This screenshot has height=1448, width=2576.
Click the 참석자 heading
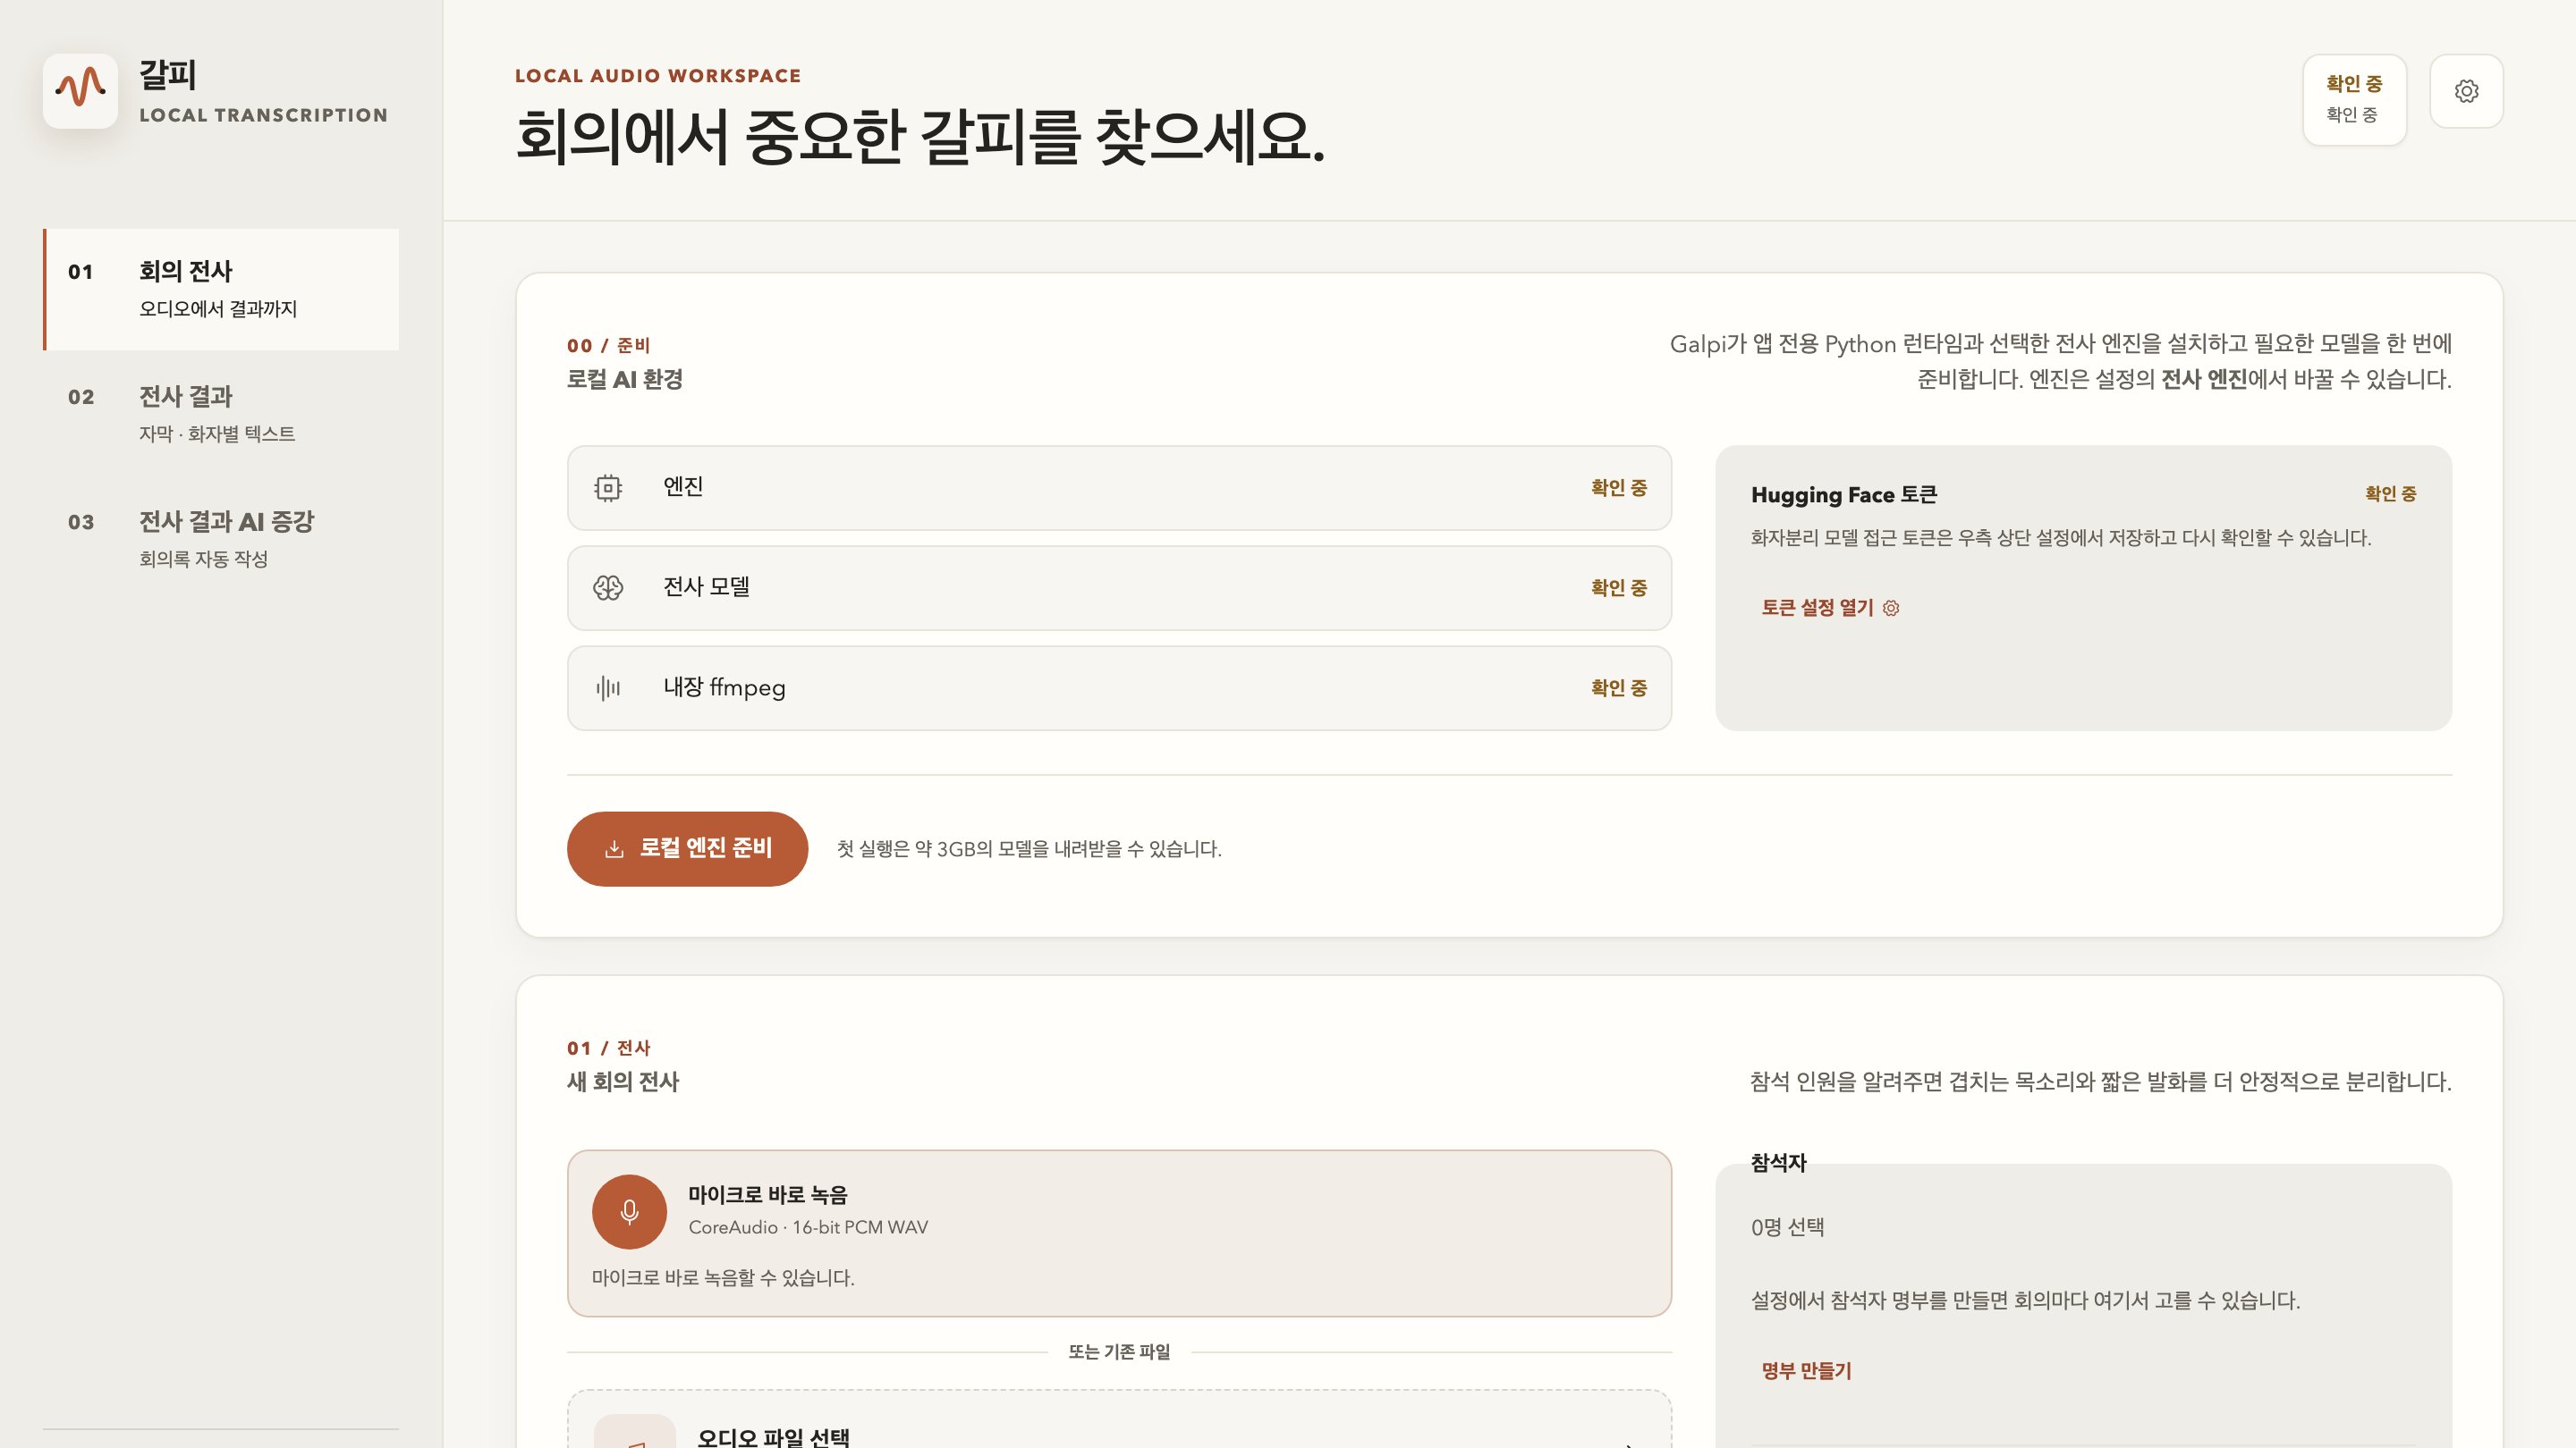(x=1778, y=1162)
